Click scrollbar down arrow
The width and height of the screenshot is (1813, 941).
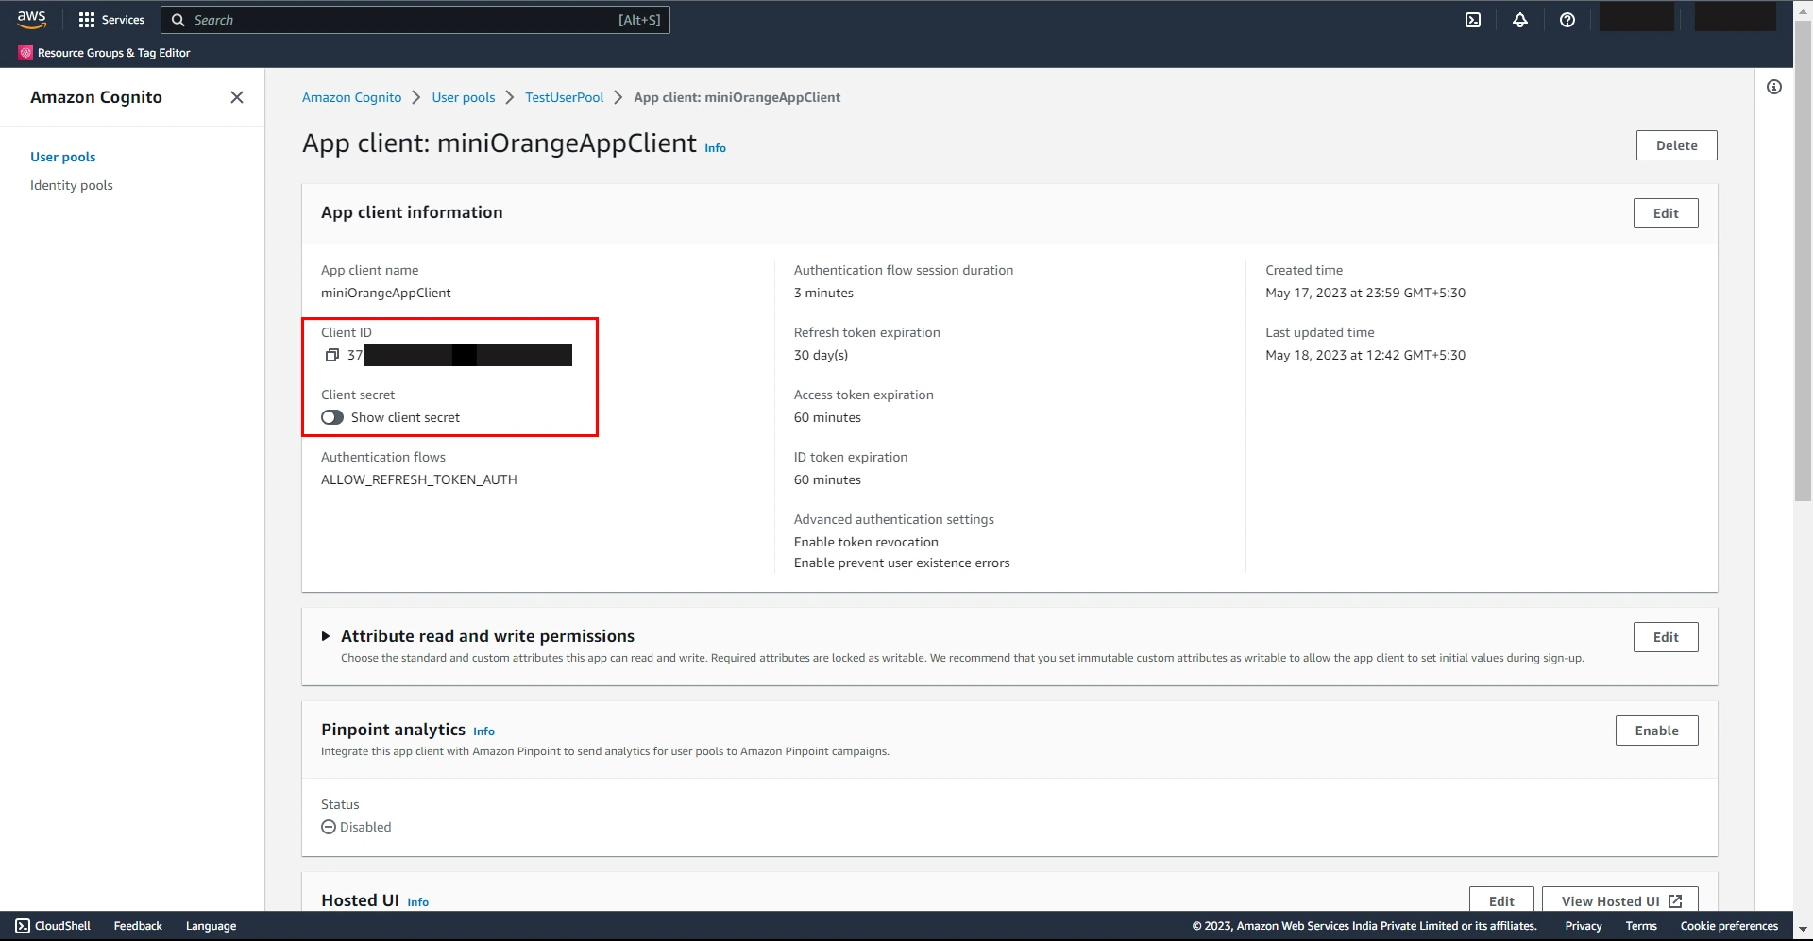pyautogui.click(x=1803, y=930)
